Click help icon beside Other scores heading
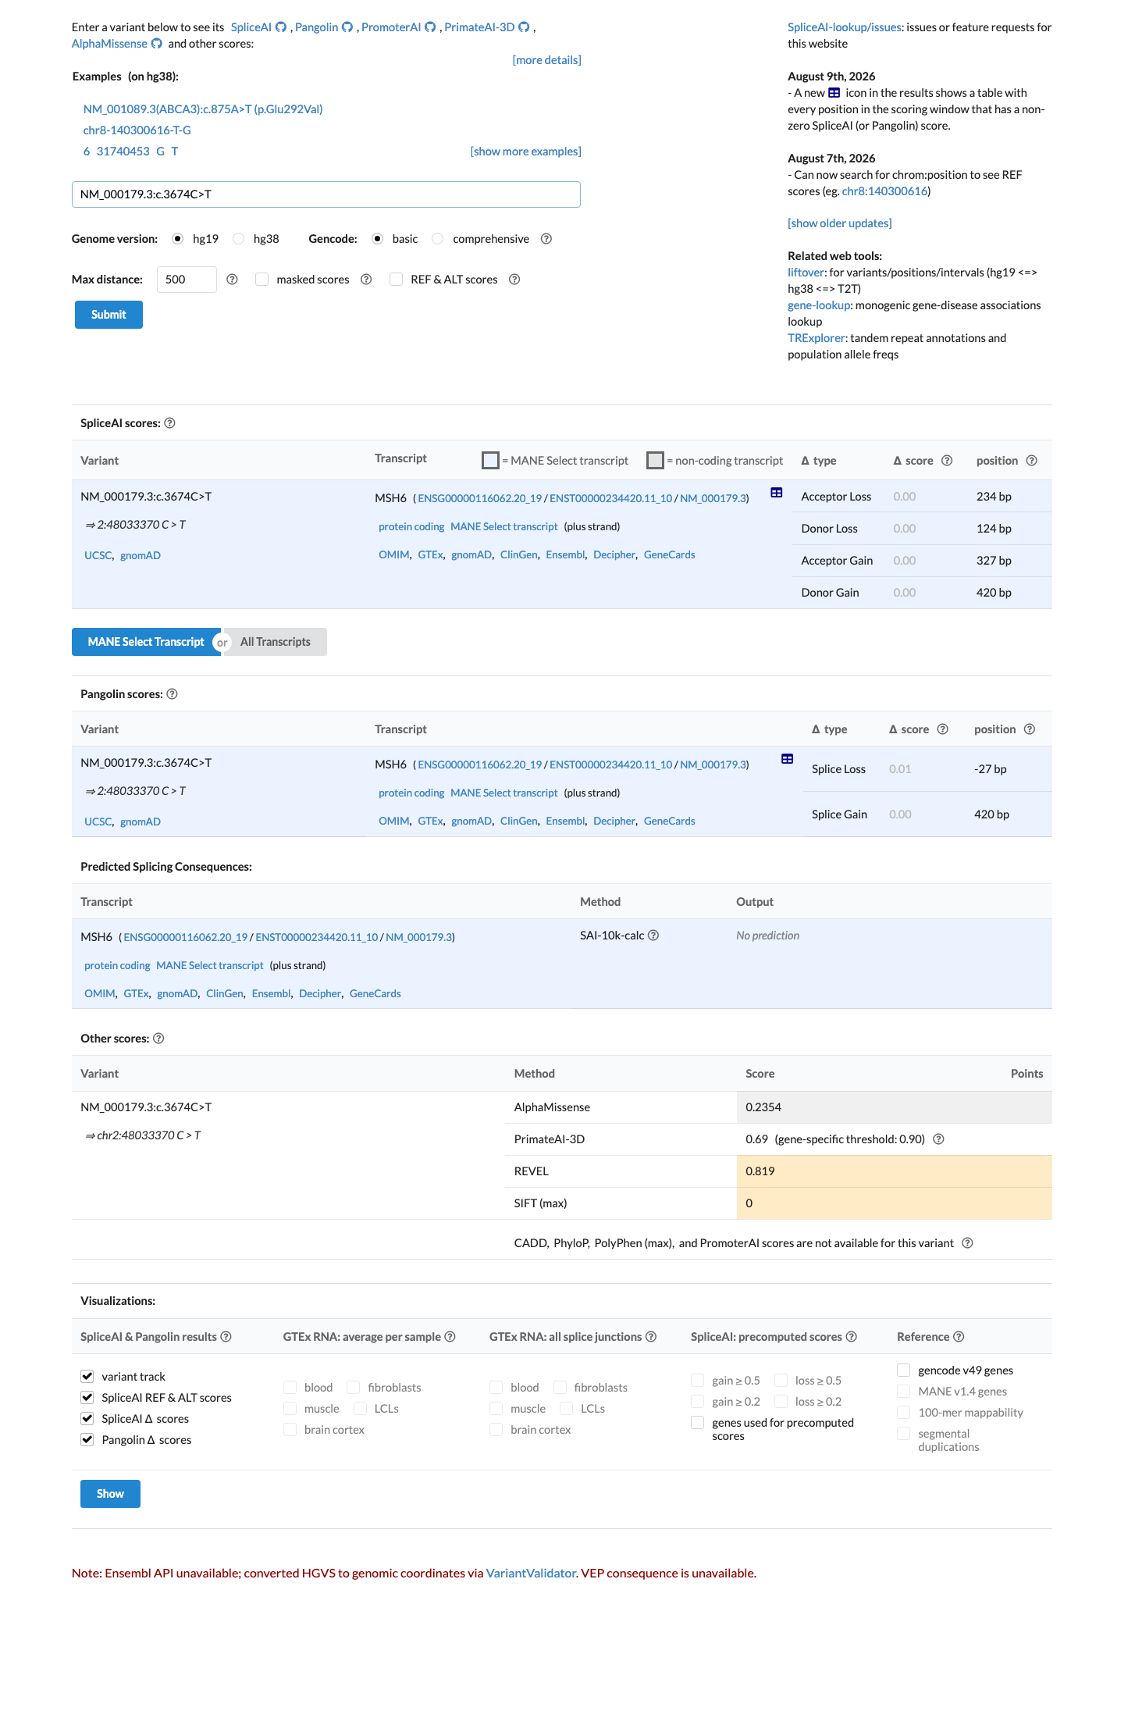 pyautogui.click(x=158, y=1039)
